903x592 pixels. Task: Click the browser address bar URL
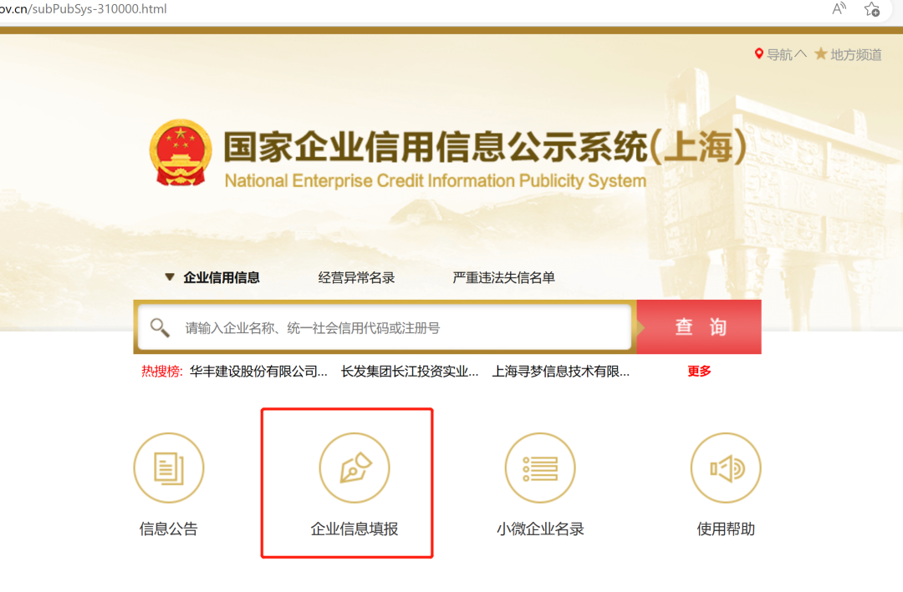click(84, 9)
